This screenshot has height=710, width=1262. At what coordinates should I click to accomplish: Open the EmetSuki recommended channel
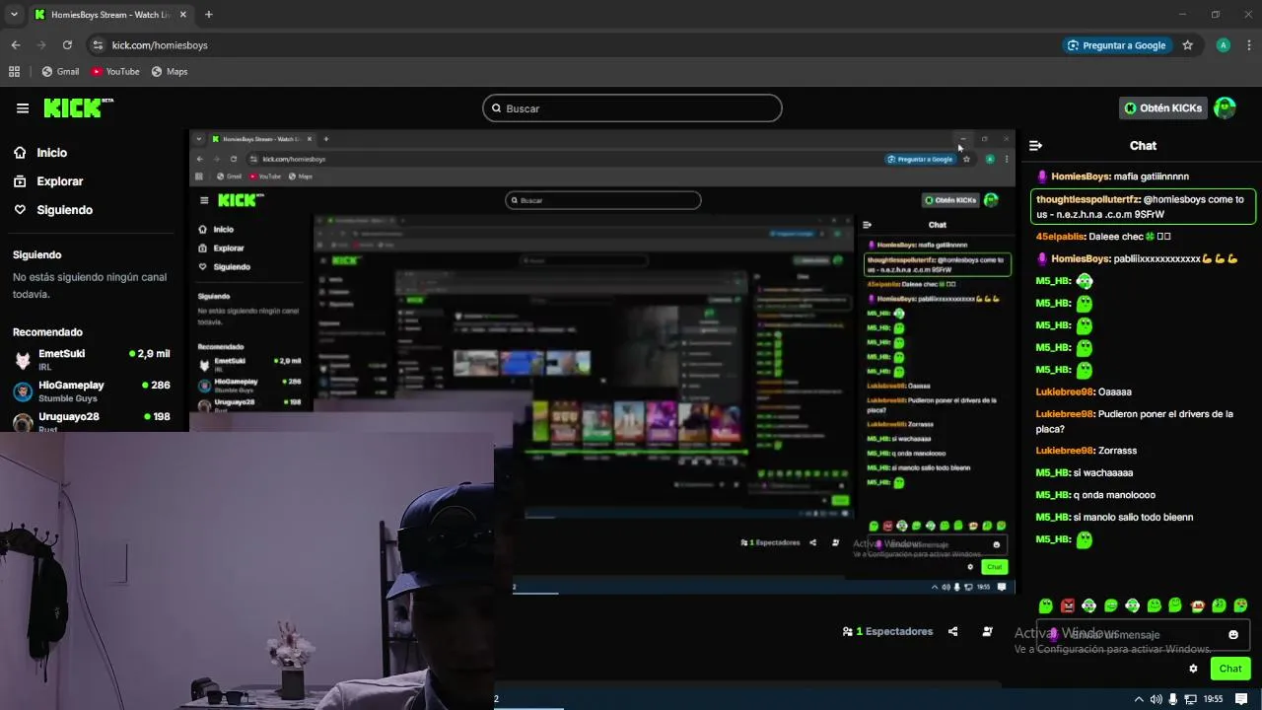click(94, 360)
